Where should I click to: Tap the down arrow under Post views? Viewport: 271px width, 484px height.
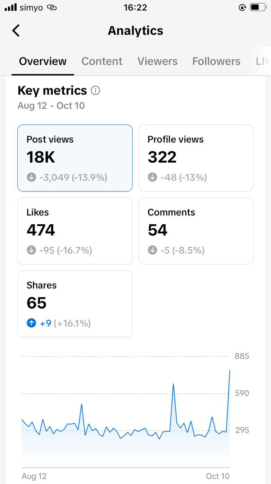31,177
